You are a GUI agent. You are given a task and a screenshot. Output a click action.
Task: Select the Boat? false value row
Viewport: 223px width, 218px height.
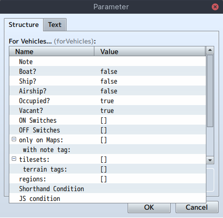point(108,71)
